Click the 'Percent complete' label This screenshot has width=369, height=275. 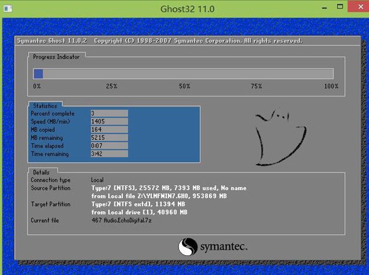[x=53, y=114]
